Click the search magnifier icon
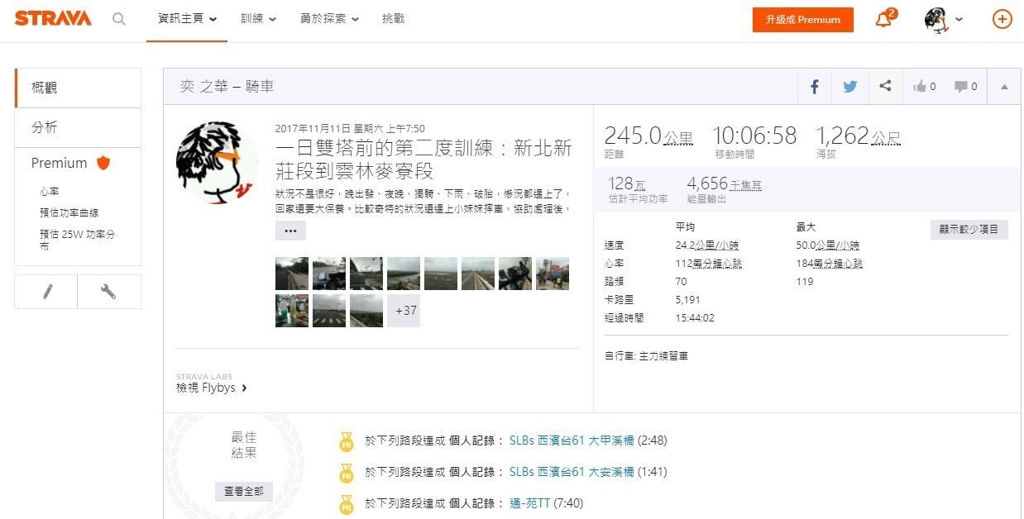The height and width of the screenshot is (519, 1024). point(119,19)
